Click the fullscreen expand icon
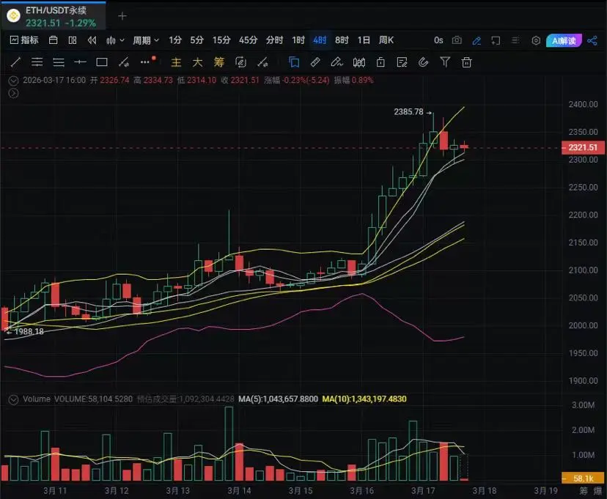Image resolution: width=607 pixels, height=499 pixels. [x=496, y=40]
